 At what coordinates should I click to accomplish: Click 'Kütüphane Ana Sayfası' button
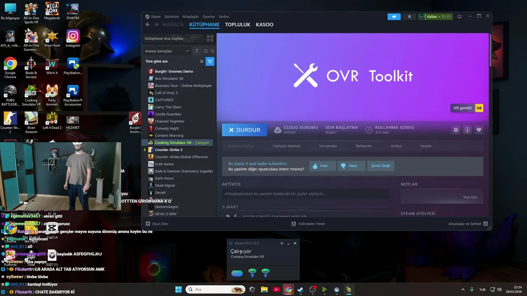tap(173, 38)
